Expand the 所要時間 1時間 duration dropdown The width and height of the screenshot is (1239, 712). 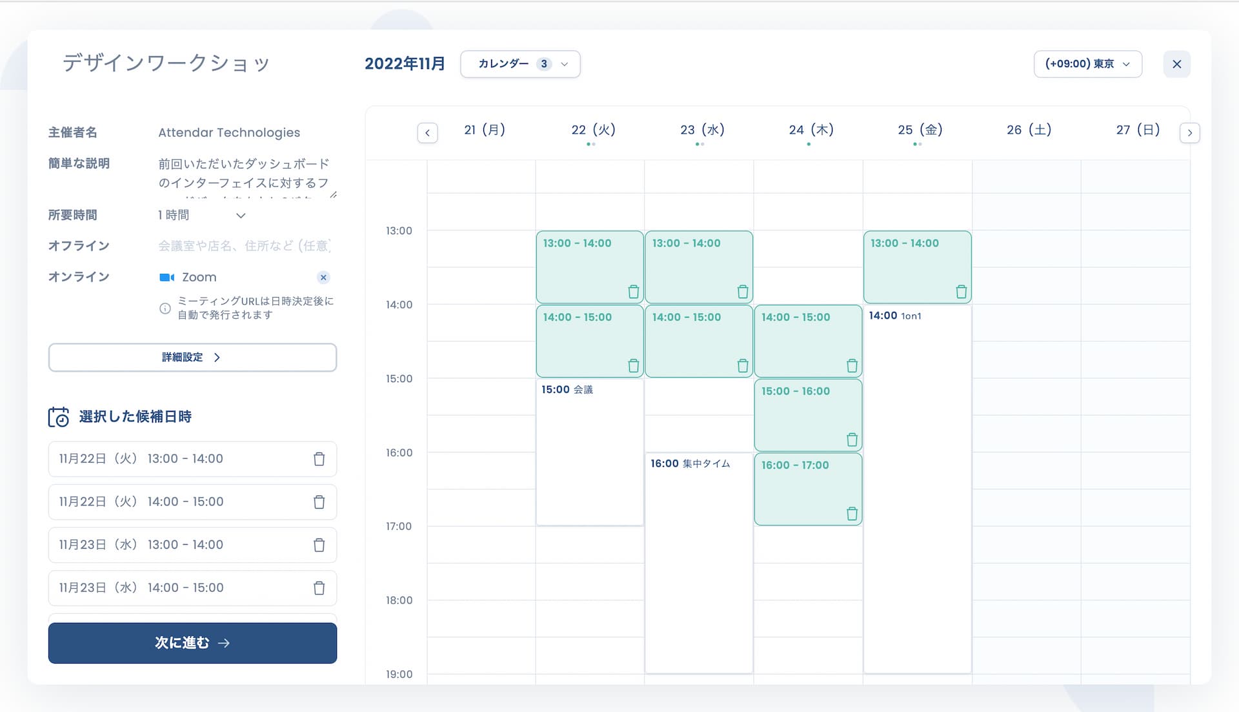pos(202,215)
